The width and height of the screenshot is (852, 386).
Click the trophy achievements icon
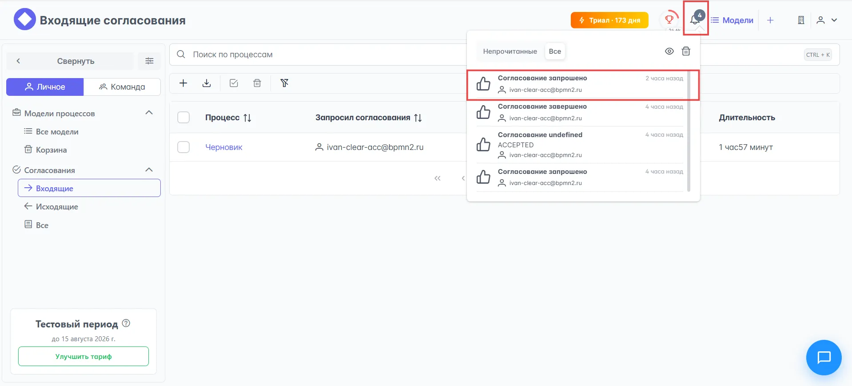click(x=669, y=20)
